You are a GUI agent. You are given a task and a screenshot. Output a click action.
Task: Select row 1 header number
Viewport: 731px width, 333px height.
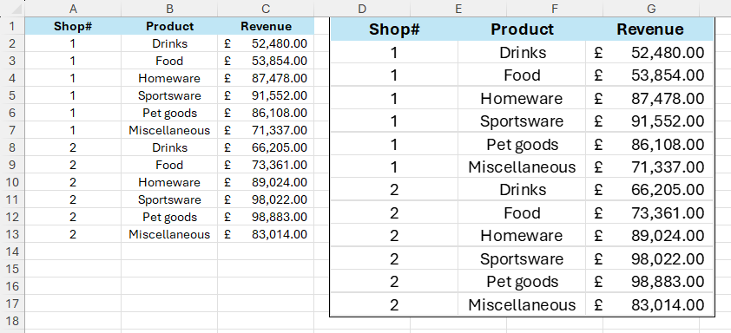pyautogui.click(x=12, y=26)
